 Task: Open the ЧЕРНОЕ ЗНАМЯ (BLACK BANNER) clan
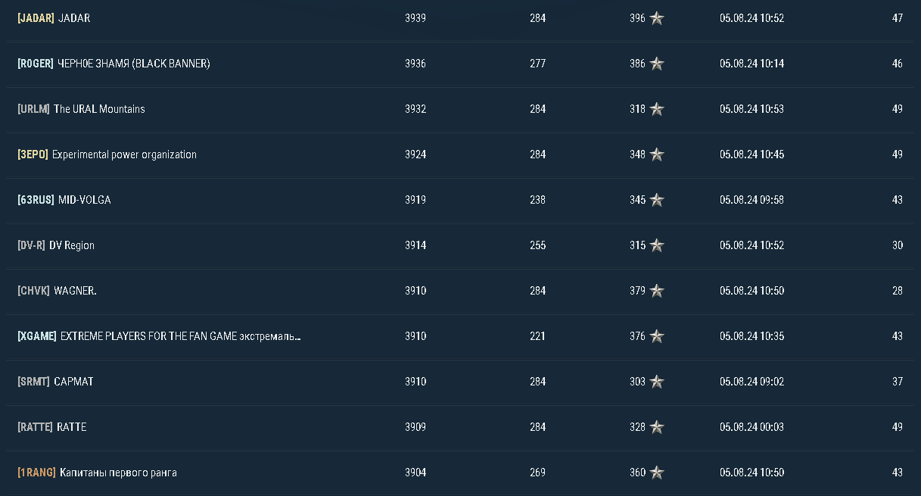[134, 64]
